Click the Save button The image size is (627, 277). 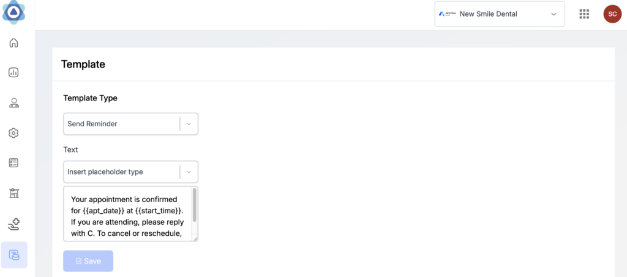point(88,261)
